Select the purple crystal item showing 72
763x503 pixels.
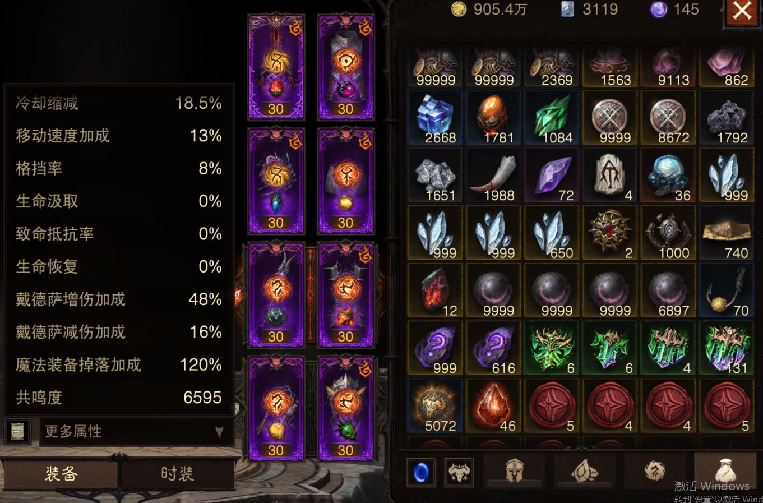click(552, 176)
